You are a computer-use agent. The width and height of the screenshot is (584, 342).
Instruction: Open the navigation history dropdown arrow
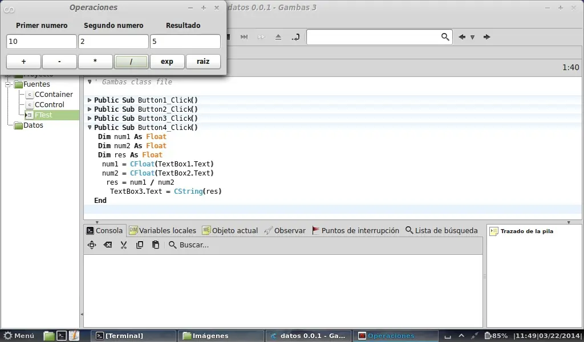pyautogui.click(x=472, y=37)
